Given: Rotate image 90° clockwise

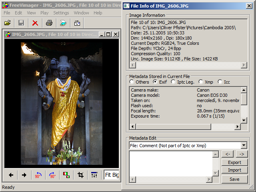Looking at the screenshot, I should [52, 175].
